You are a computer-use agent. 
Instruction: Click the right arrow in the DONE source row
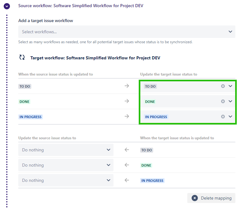pyautogui.click(x=127, y=101)
